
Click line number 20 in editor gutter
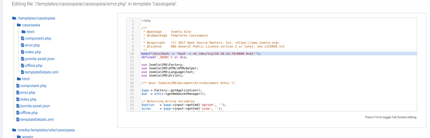pos(132,90)
